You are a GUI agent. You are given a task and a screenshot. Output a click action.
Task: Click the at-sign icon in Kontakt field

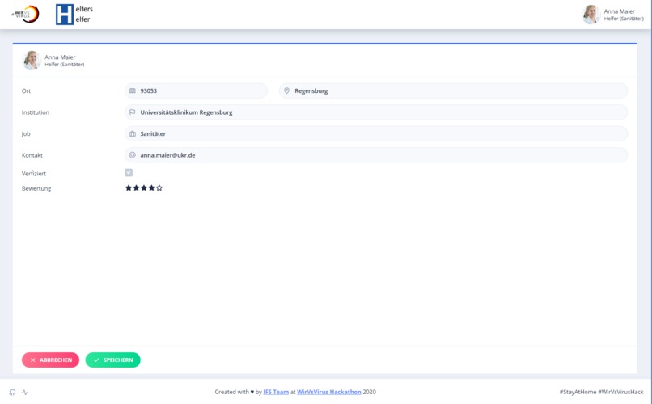click(132, 155)
